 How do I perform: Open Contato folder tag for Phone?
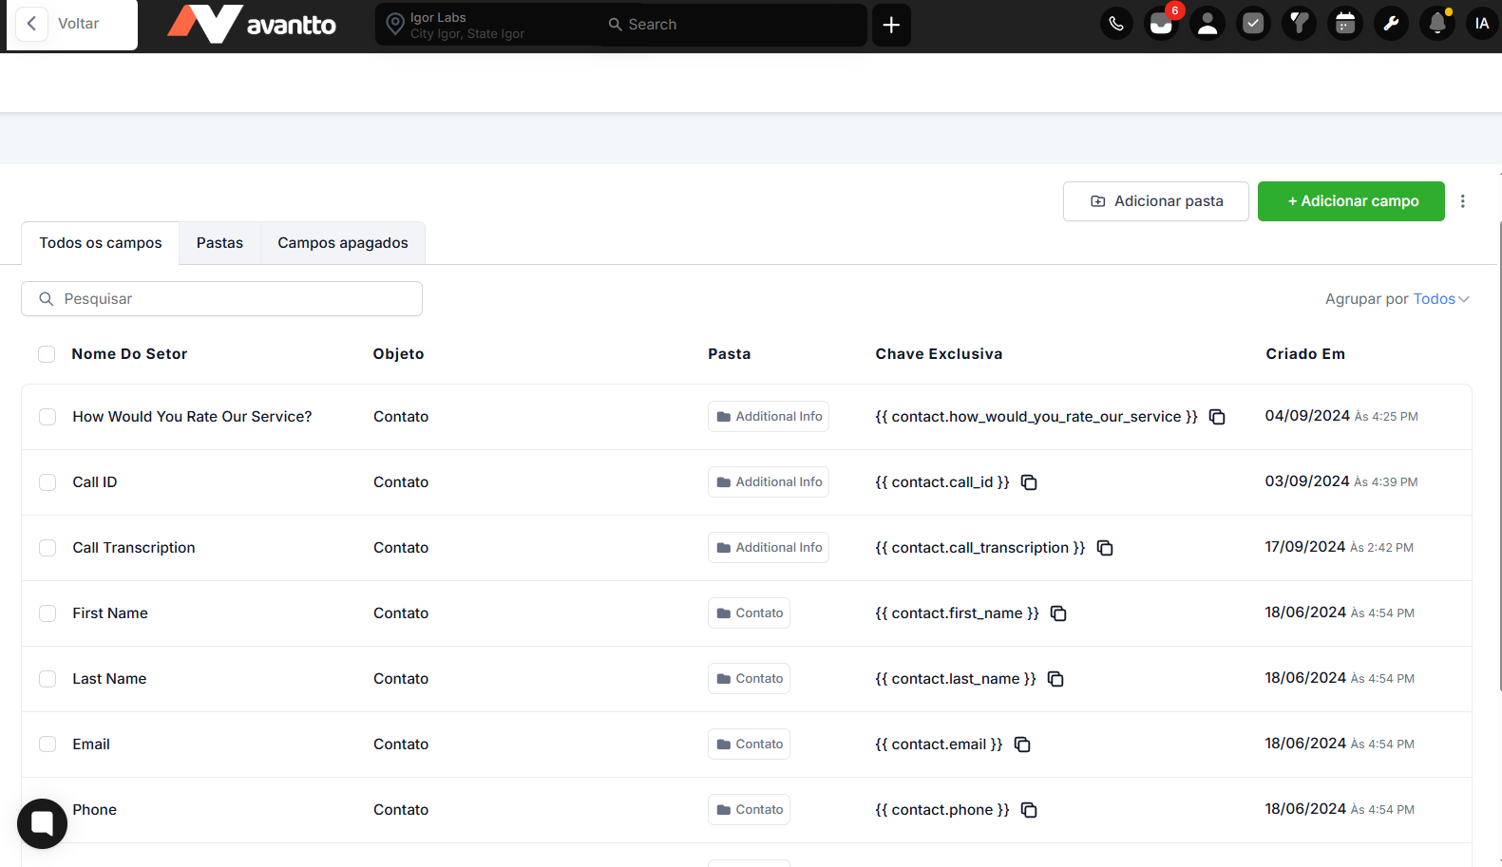pyautogui.click(x=749, y=810)
